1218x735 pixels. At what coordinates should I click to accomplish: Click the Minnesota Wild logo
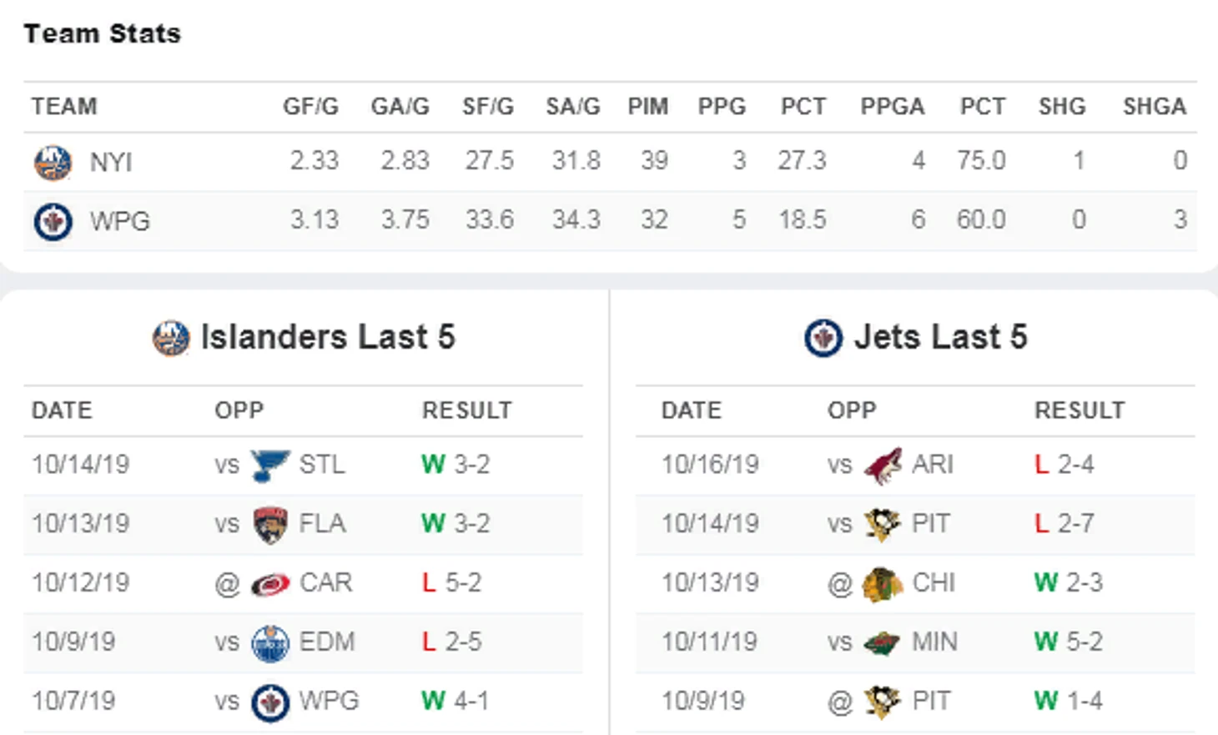883,643
